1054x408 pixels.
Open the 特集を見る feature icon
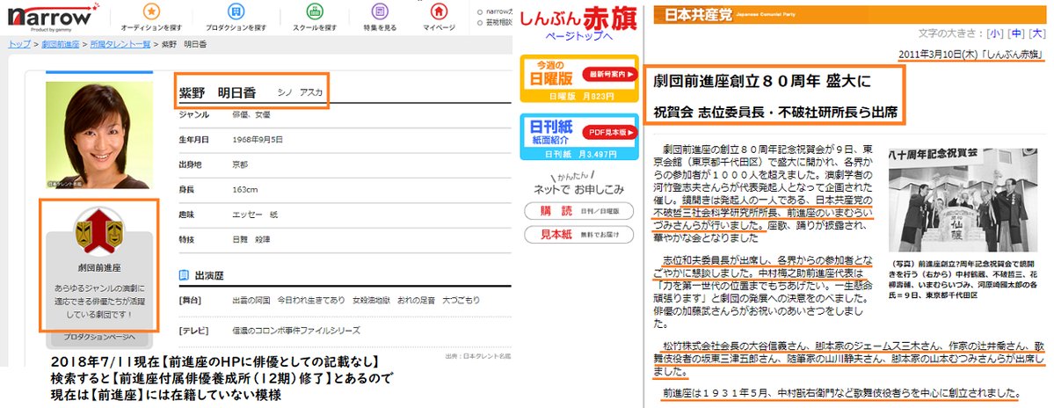tap(380, 11)
